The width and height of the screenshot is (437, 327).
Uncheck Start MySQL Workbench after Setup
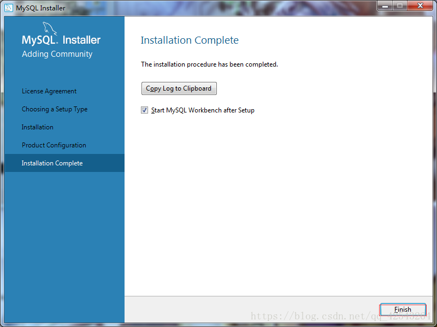tap(144, 110)
